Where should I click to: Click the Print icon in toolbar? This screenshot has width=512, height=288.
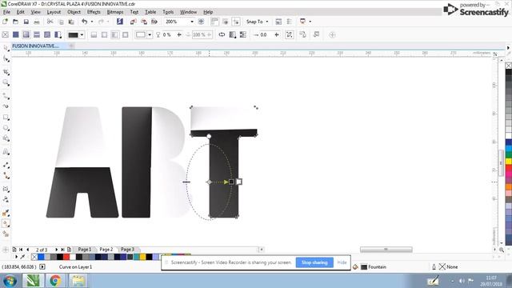(x=37, y=22)
